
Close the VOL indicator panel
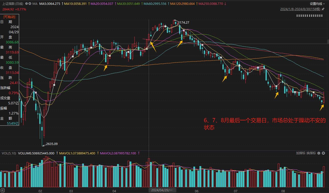pos(323,153)
